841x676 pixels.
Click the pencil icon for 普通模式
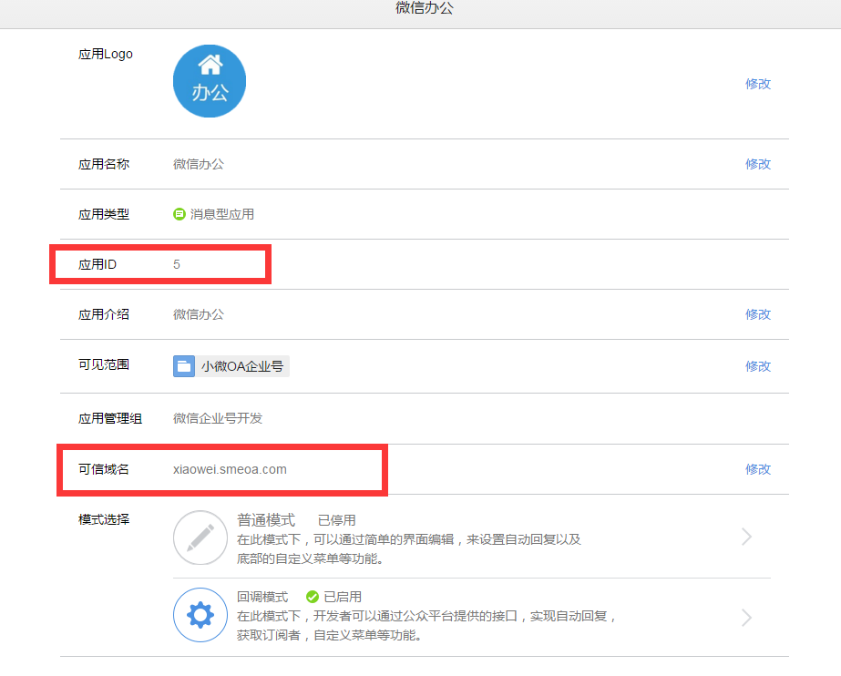coord(200,538)
